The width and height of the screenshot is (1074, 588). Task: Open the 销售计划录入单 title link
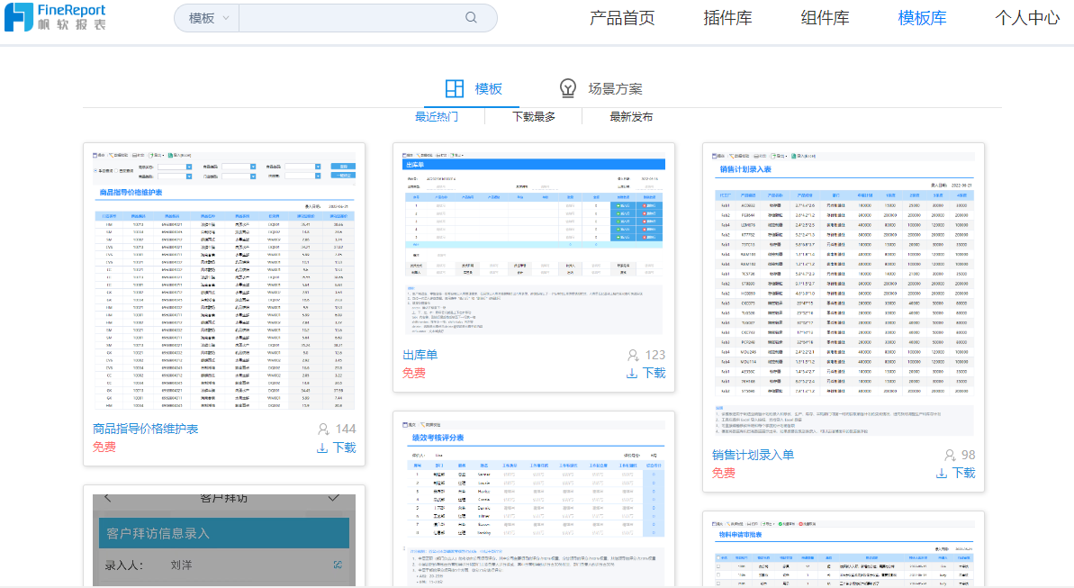(x=753, y=455)
